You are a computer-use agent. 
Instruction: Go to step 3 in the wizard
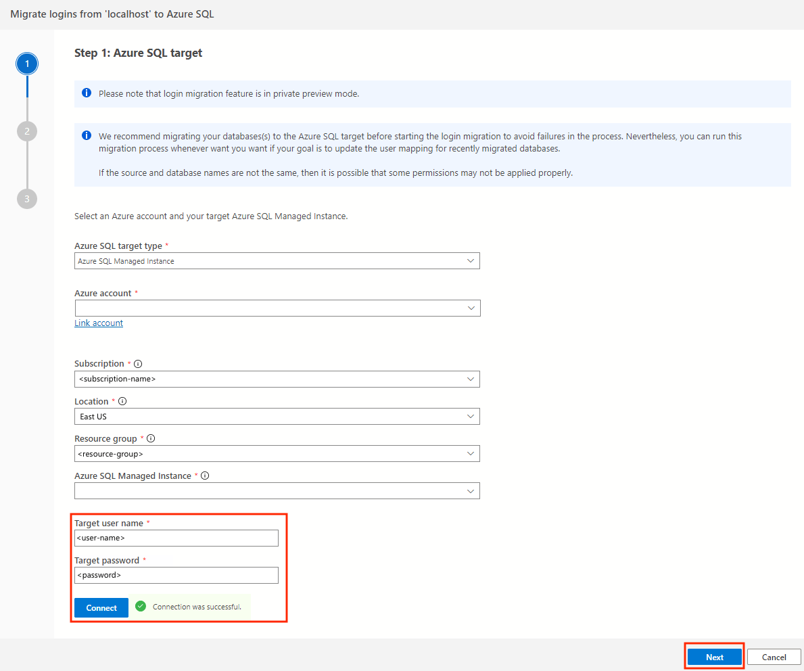pos(26,198)
